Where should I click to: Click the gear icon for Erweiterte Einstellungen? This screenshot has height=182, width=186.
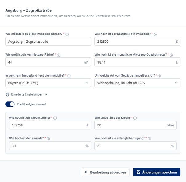tap(7, 95)
